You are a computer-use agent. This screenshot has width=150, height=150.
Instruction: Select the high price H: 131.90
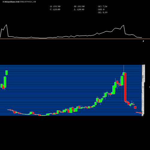pos(79,7)
